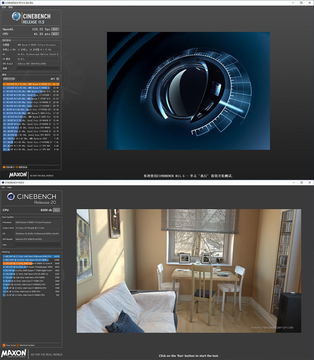Viewport: 314px width, 360px height.
Task: Maximize the Cinebench R11.5 window
Action: pos(301,3)
